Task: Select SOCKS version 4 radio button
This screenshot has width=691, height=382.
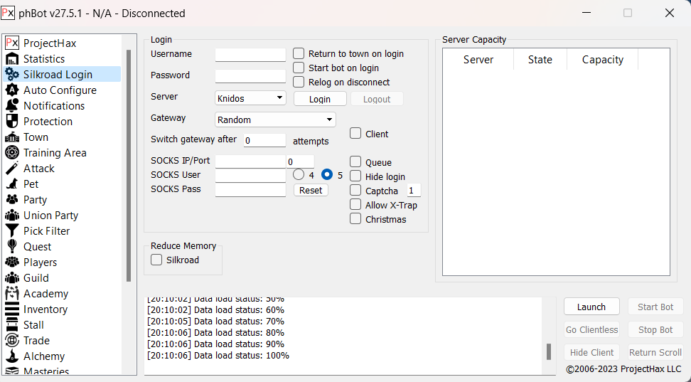Action: pyautogui.click(x=299, y=175)
